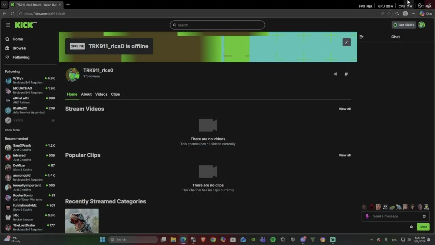Open W1llyv channel in Following

tap(30, 80)
